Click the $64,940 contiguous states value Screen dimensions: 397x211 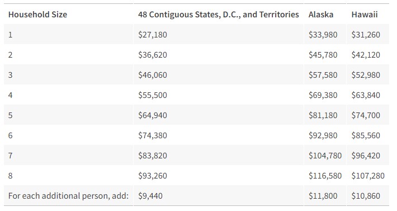[153, 115]
